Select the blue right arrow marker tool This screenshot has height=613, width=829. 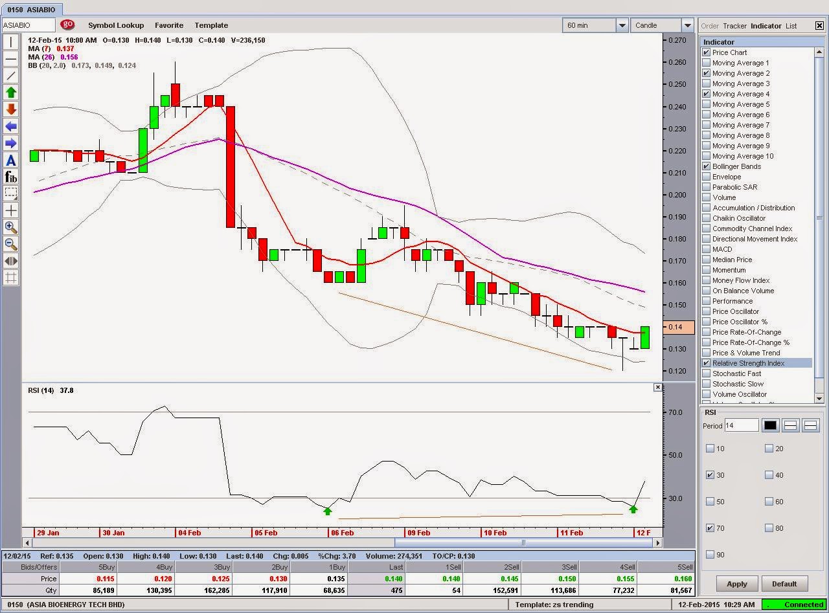(11, 143)
